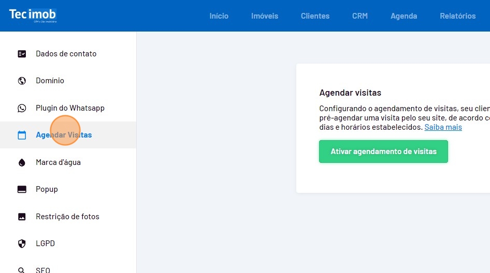This screenshot has height=273, width=490.
Task: Click the Tecimob logo
Action: click(33, 15)
